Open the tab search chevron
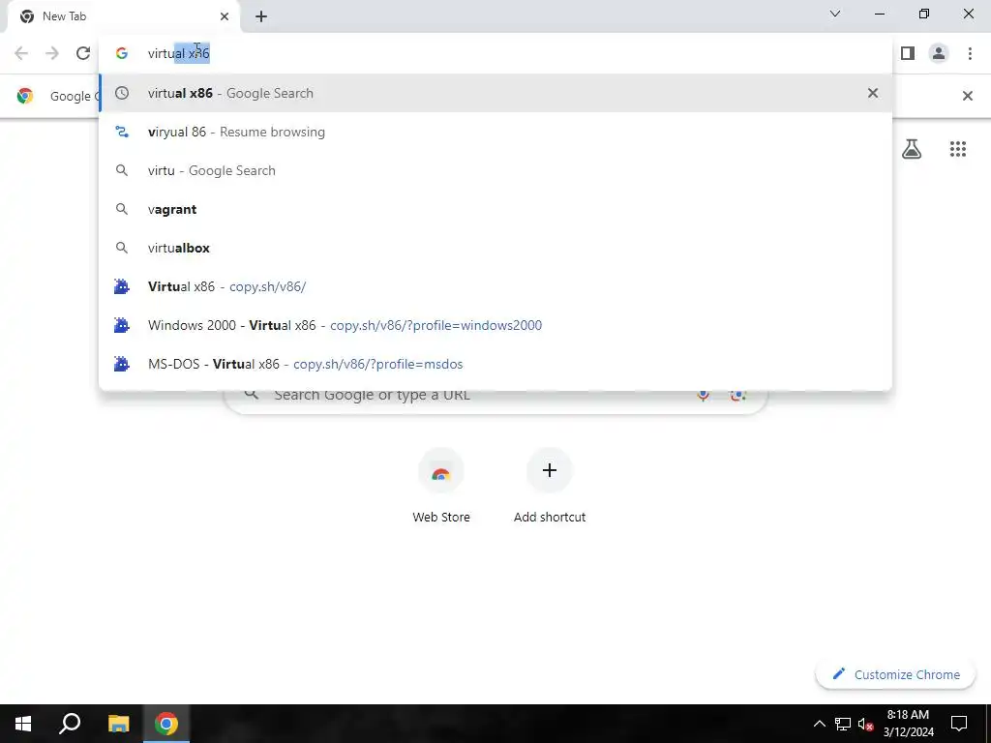This screenshot has width=991, height=743. (835, 14)
